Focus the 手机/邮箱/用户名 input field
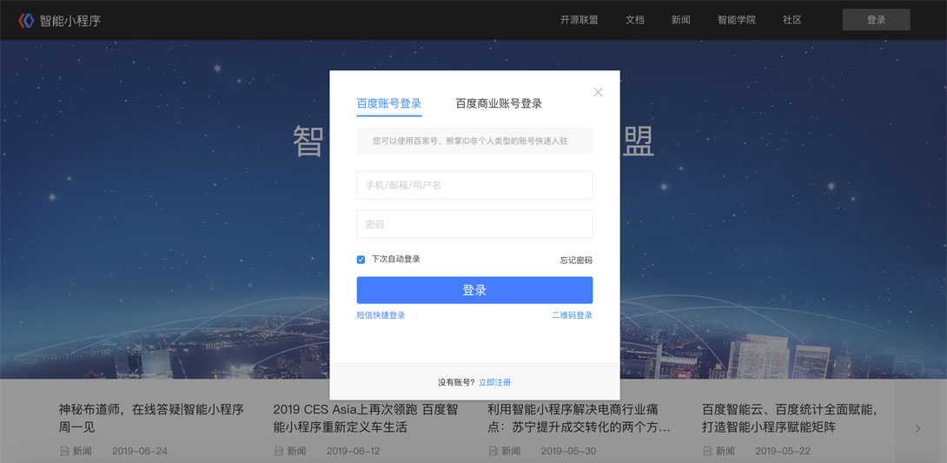 (x=474, y=185)
